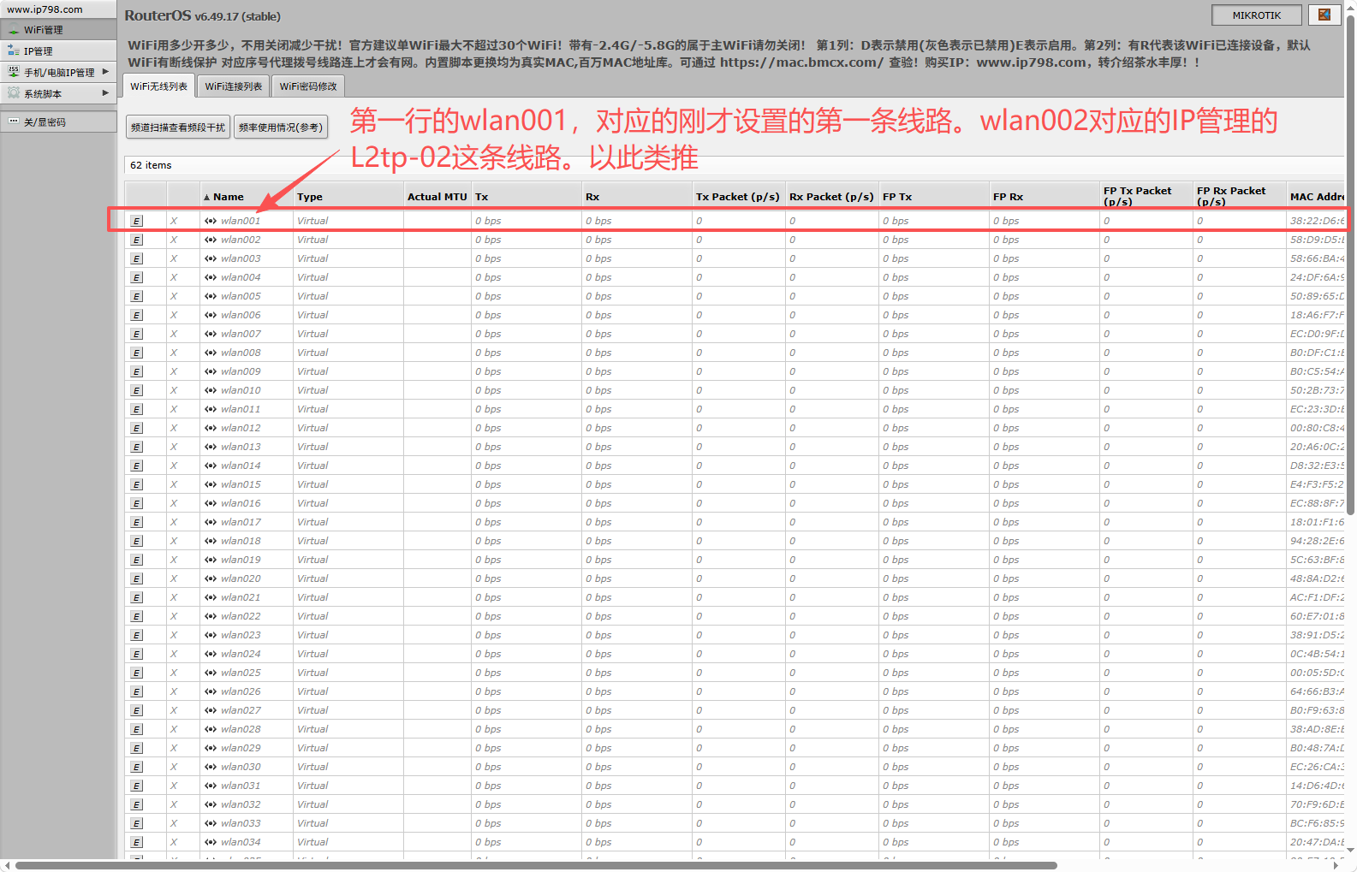Enable wlan002 with its E button
The image size is (1357, 872).
136,240
